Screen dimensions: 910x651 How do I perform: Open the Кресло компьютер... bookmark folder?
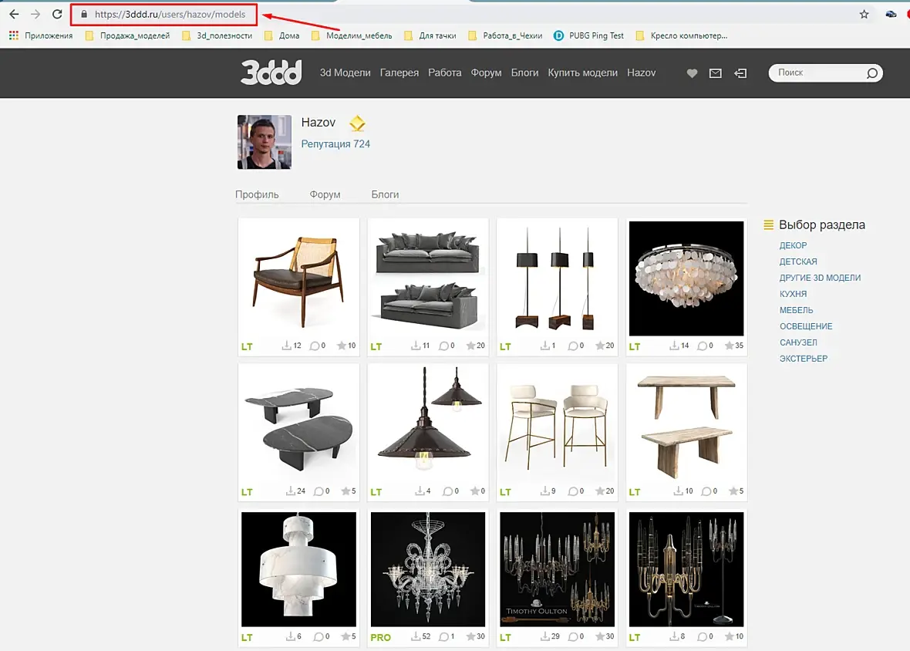click(682, 35)
